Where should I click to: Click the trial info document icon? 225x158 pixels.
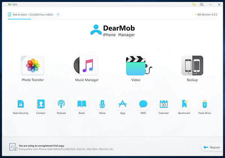13,147
